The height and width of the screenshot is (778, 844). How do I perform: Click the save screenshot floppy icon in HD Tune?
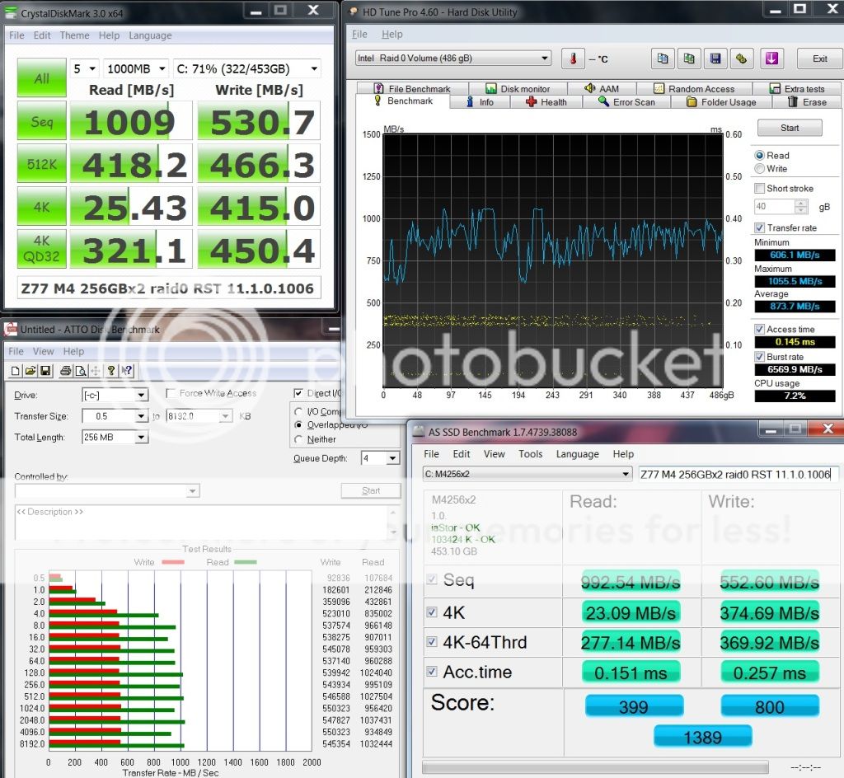tap(715, 59)
